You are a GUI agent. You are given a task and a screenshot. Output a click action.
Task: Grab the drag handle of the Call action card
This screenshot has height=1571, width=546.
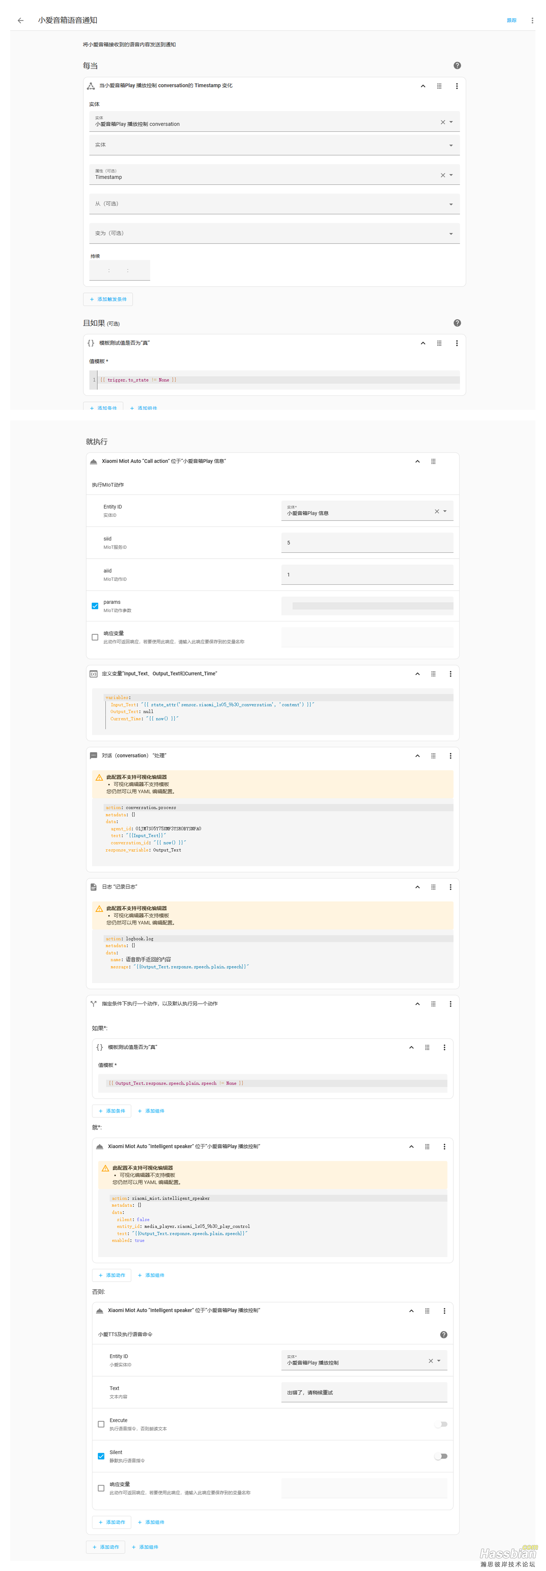pos(433,461)
